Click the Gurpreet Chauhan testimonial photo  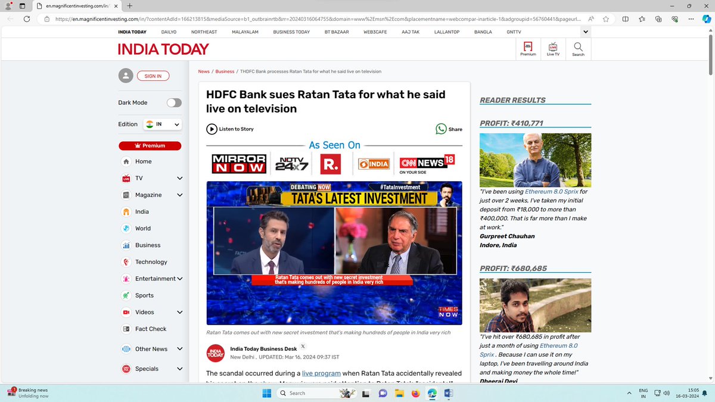pos(535,160)
